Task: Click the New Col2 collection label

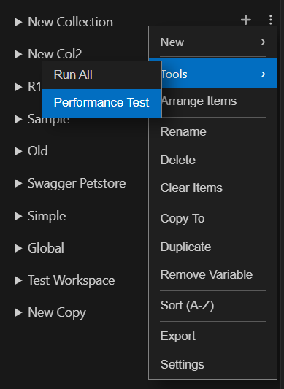Action: click(x=55, y=54)
